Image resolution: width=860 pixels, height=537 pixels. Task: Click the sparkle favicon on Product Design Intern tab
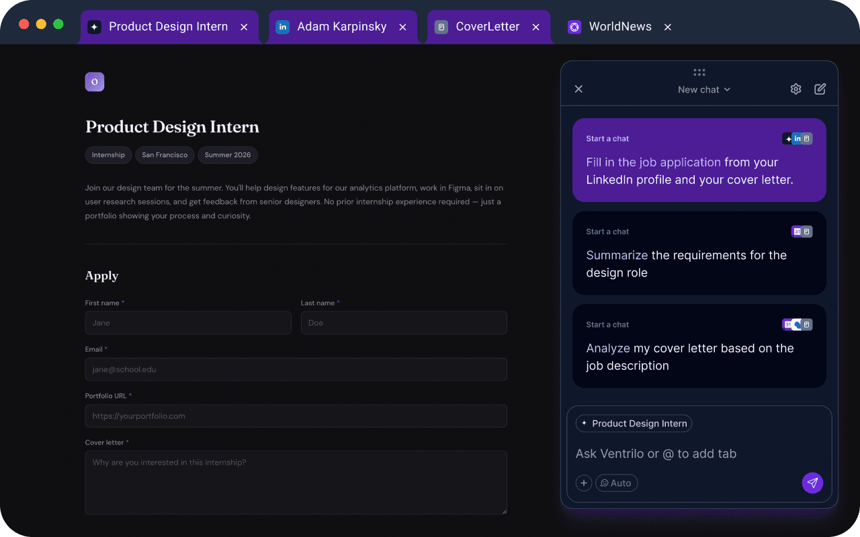[95, 27]
